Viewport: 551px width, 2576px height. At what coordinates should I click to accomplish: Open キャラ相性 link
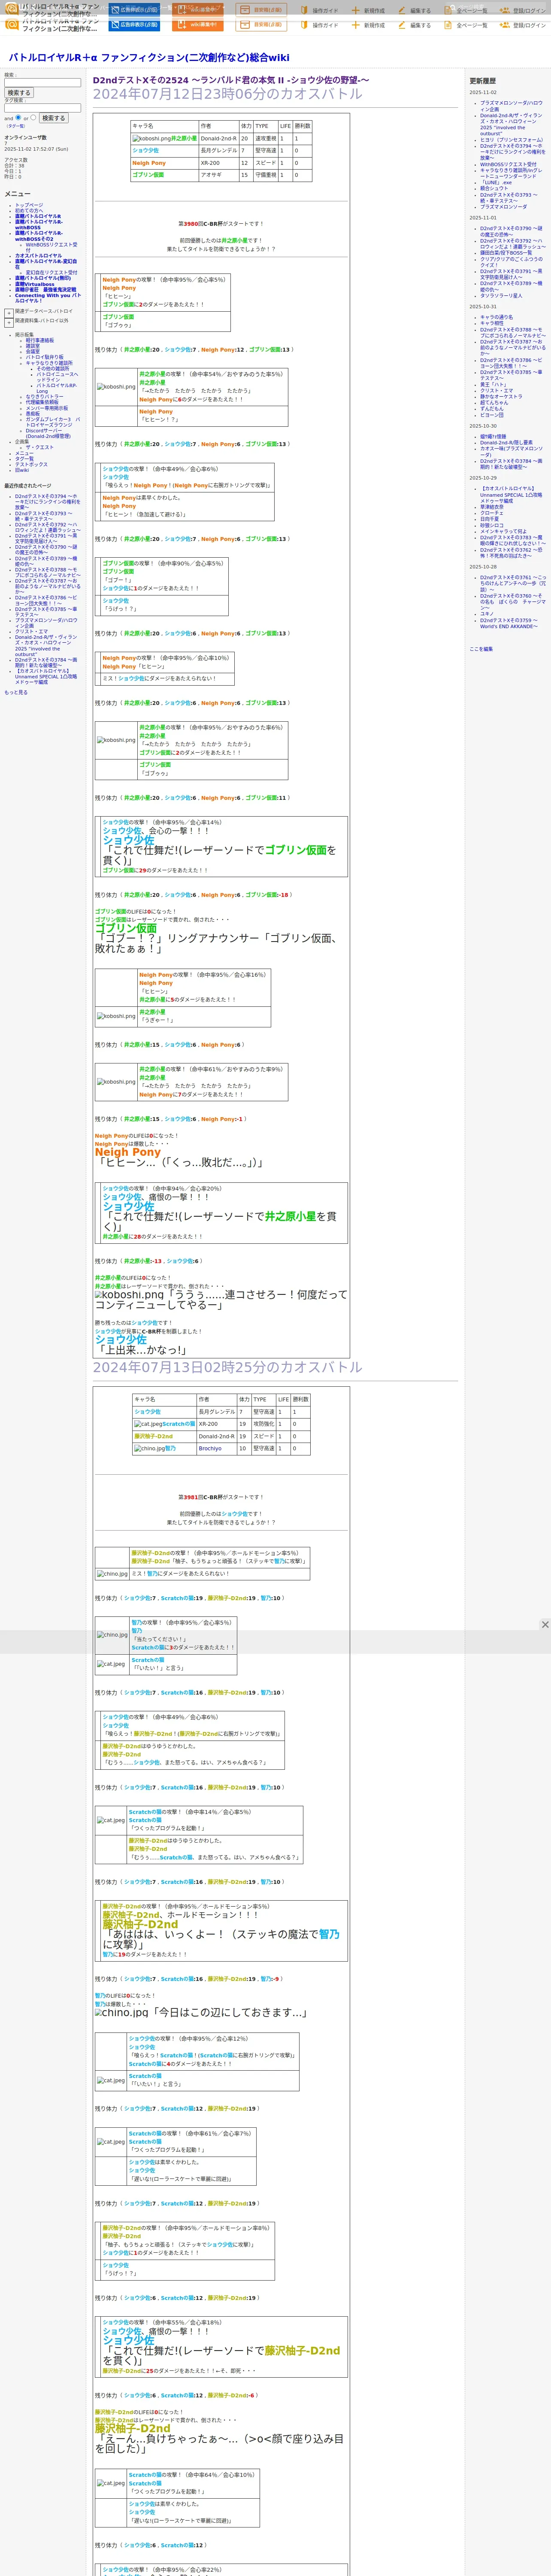point(492,323)
